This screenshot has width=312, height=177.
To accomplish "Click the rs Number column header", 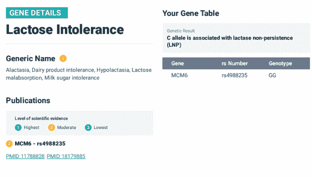I will [234, 63].
